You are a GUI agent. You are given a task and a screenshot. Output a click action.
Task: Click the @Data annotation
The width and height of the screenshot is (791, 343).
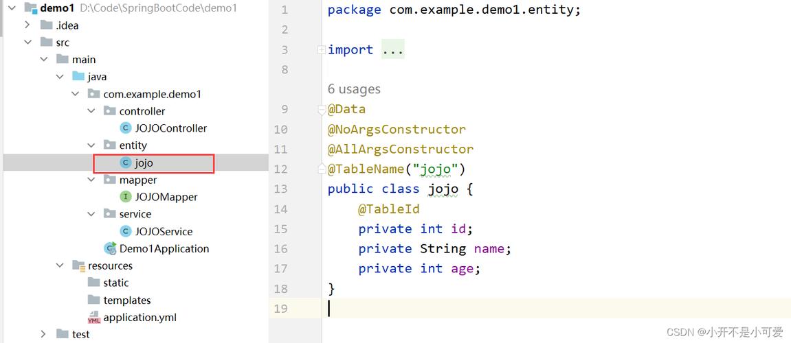pos(346,109)
